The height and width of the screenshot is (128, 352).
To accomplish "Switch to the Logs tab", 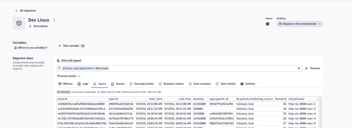I will (82, 84).
